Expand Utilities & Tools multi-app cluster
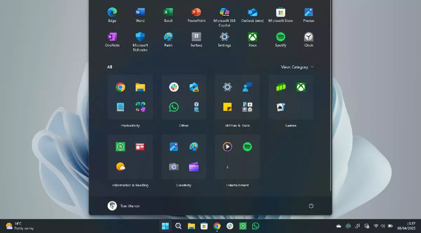The height and width of the screenshot is (233, 421). pyautogui.click(x=247, y=107)
